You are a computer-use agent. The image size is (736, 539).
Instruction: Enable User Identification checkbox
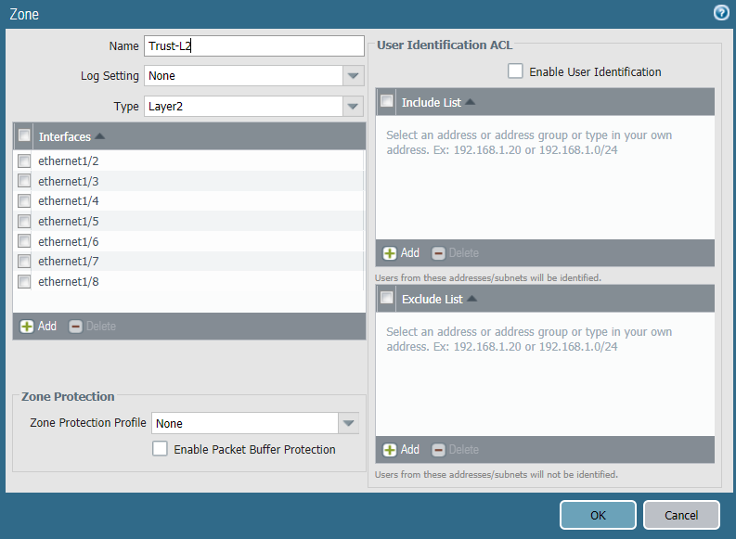515,71
